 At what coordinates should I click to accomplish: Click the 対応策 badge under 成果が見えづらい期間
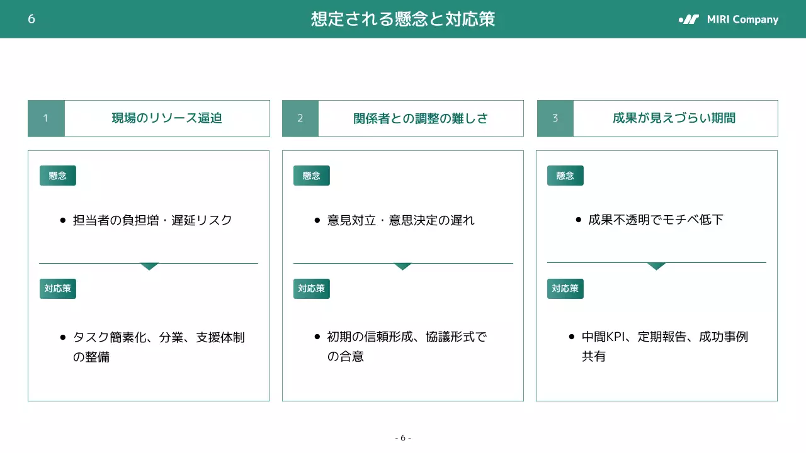tap(565, 289)
